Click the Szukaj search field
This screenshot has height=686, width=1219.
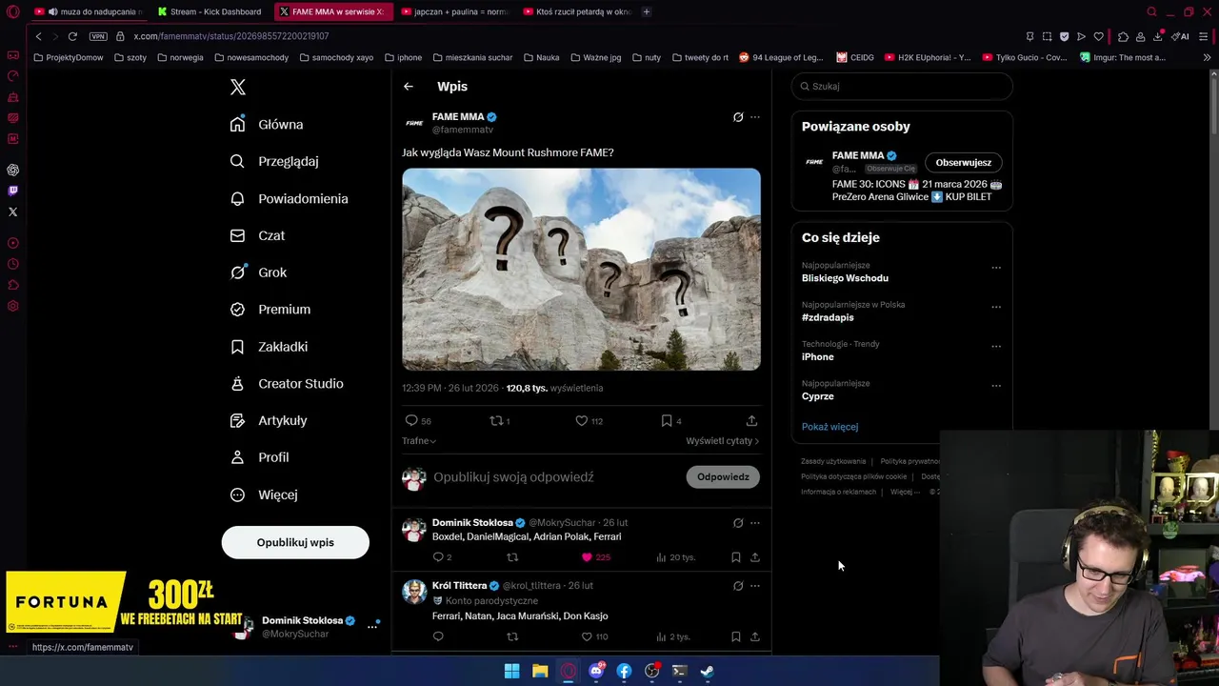click(x=902, y=87)
